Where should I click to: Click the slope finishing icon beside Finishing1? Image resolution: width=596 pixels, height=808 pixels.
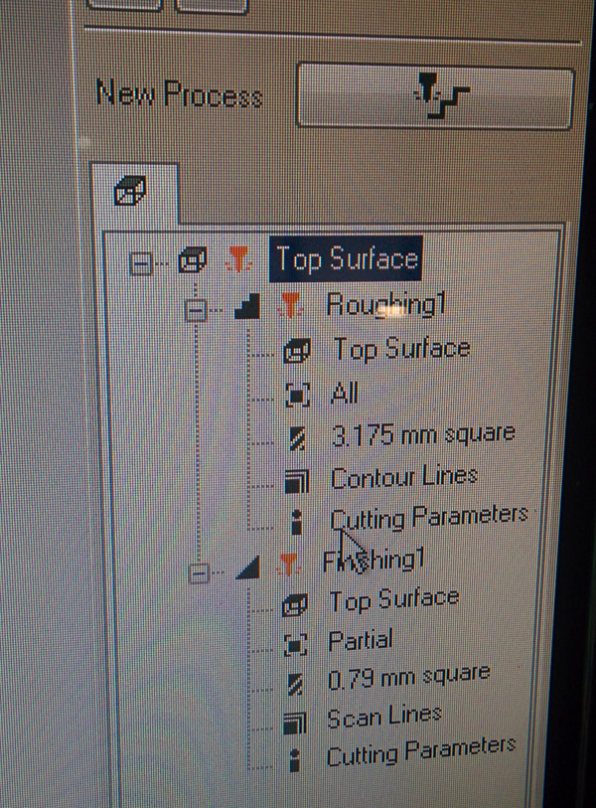point(247,567)
